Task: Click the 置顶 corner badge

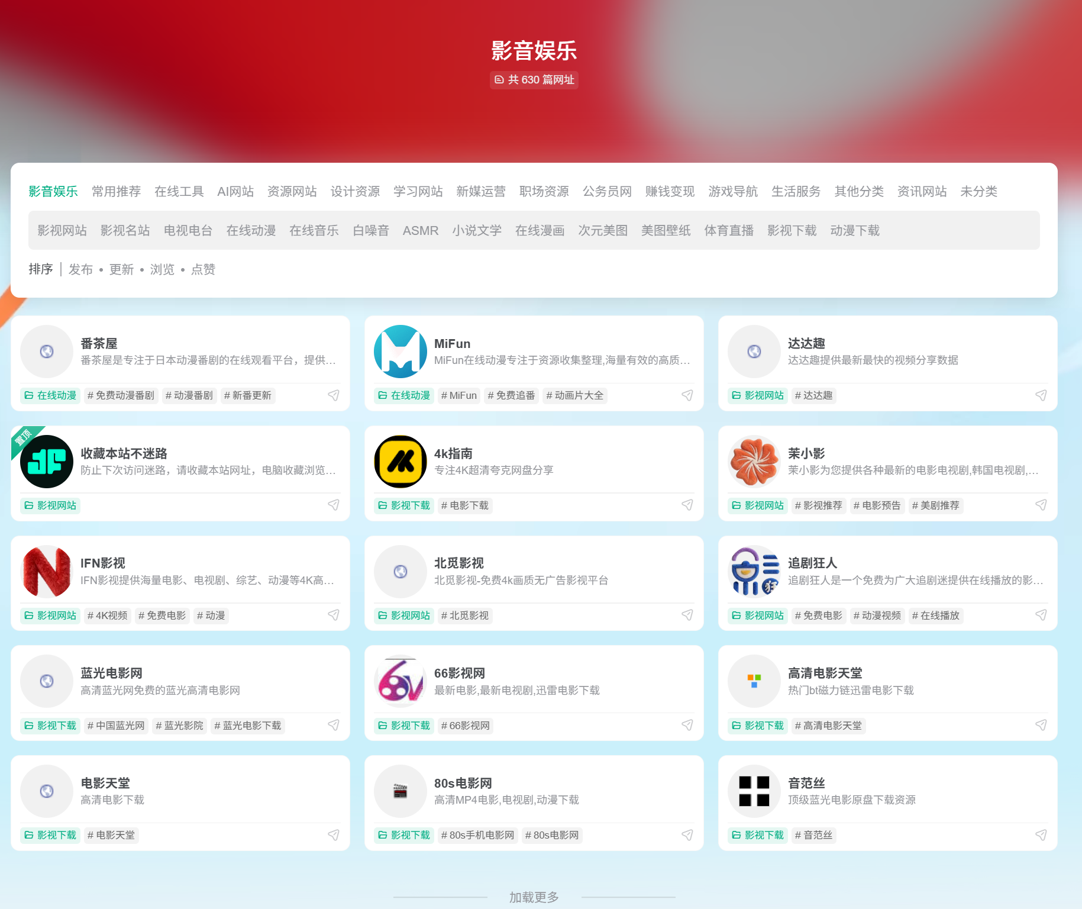Action: [24, 438]
